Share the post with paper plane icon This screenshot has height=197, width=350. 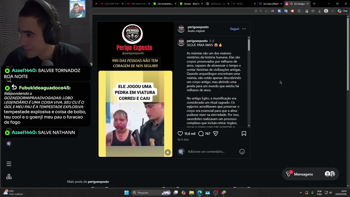[x=215, y=134]
